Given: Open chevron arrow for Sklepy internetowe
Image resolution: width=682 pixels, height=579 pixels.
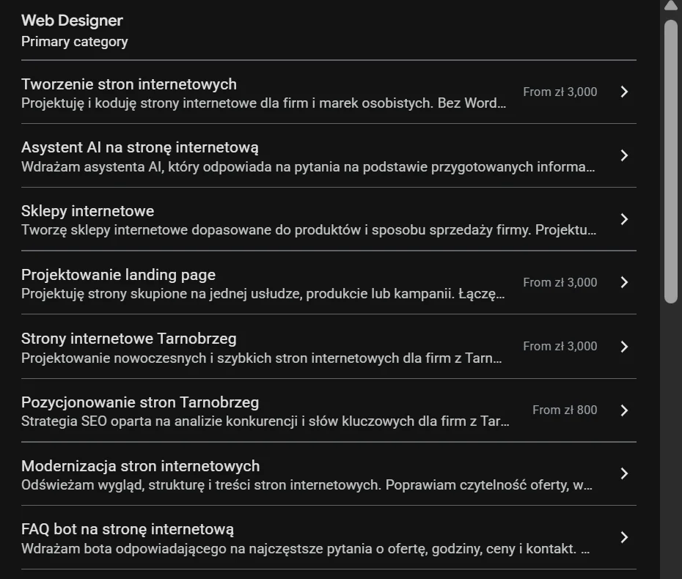Looking at the screenshot, I should pos(624,219).
